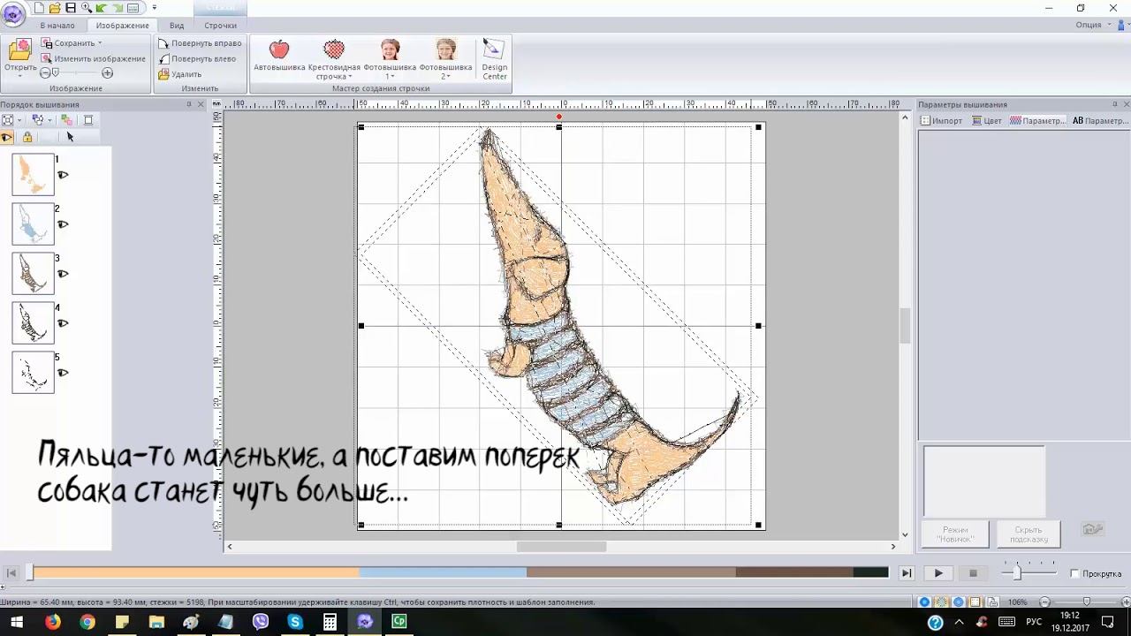
Task: Open the PE-Design application menu button
Action: (13, 15)
